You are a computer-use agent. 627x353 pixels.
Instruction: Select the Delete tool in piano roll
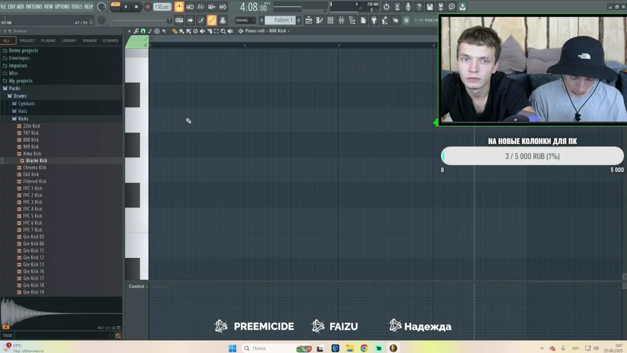(x=195, y=31)
